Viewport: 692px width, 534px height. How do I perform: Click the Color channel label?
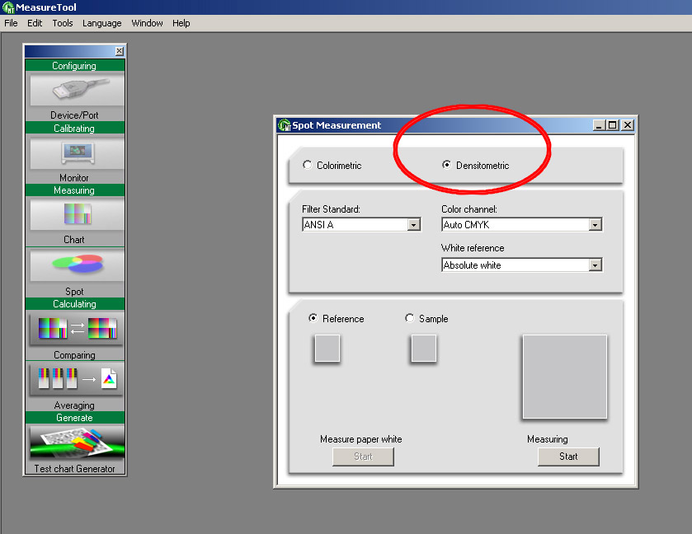[x=469, y=209]
